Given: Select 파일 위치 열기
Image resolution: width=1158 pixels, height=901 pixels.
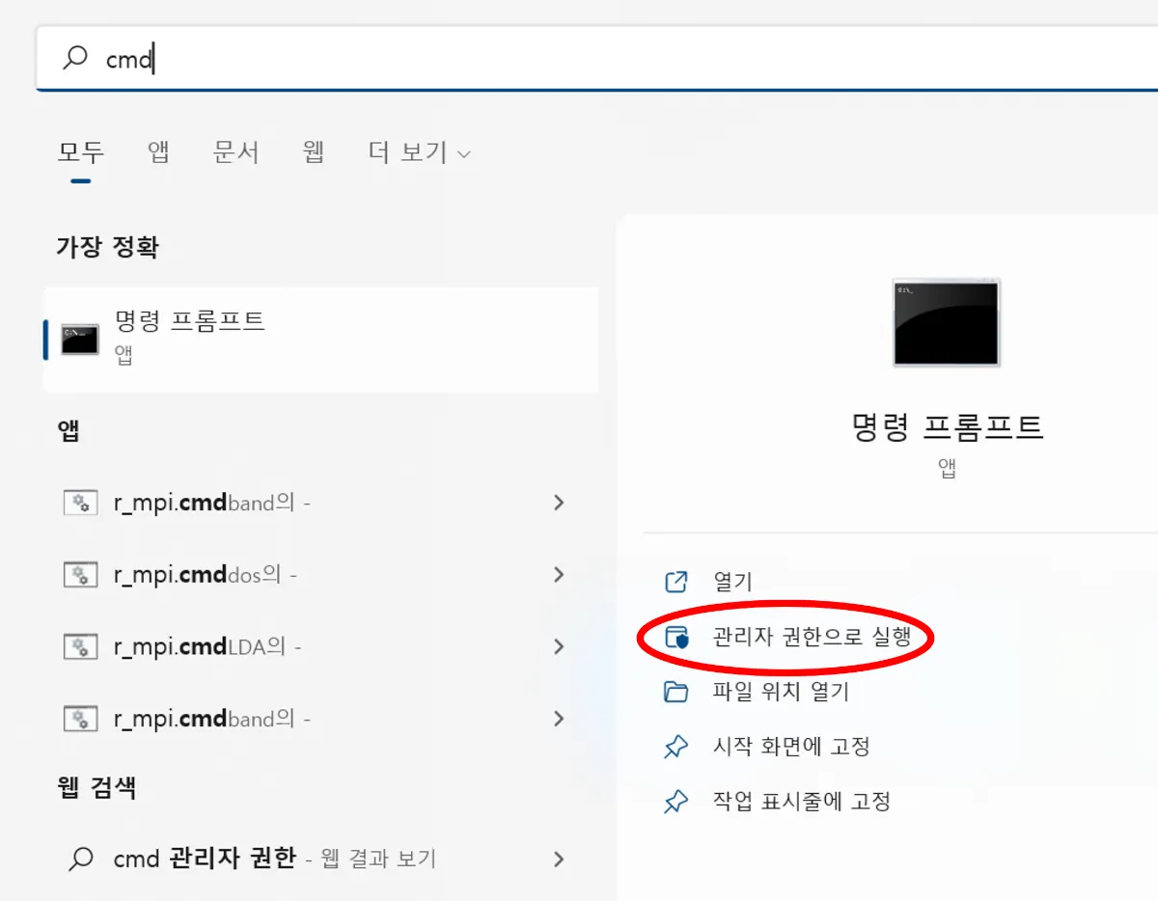Looking at the screenshot, I should [781, 692].
